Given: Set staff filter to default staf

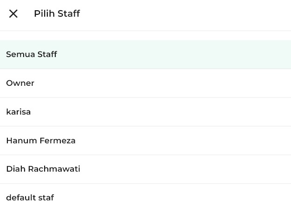Looking at the screenshot, I should pyautogui.click(x=30, y=198).
